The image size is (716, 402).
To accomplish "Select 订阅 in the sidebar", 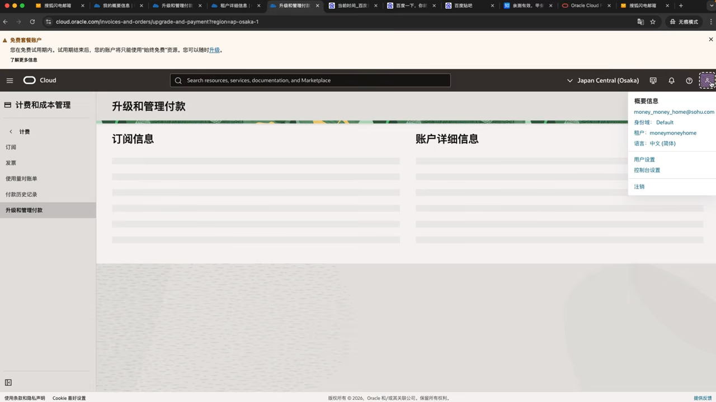I will pyautogui.click(x=11, y=147).
